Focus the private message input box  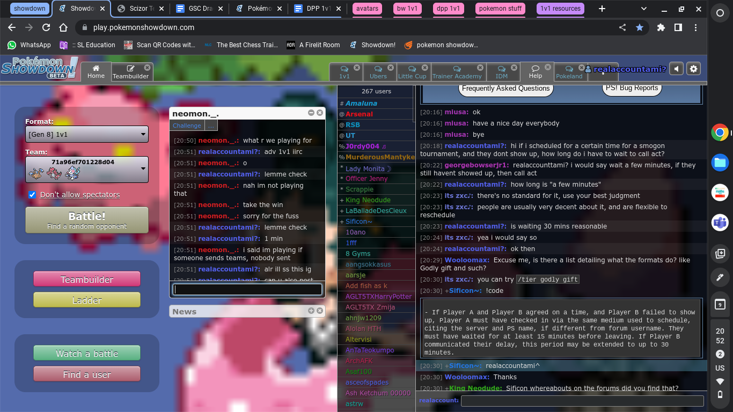(x=247, y=290)
